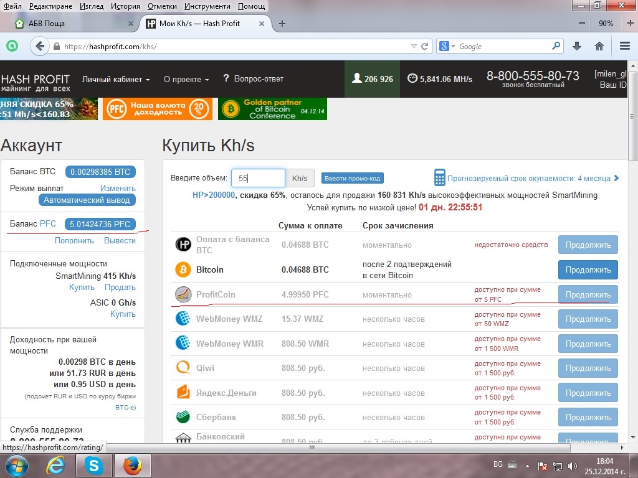
Task: Click the ProfitCoin payment icon
Action: click(x=183, y=294)
